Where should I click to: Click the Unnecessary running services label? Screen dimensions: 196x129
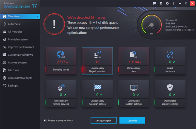tap(61, 102)
